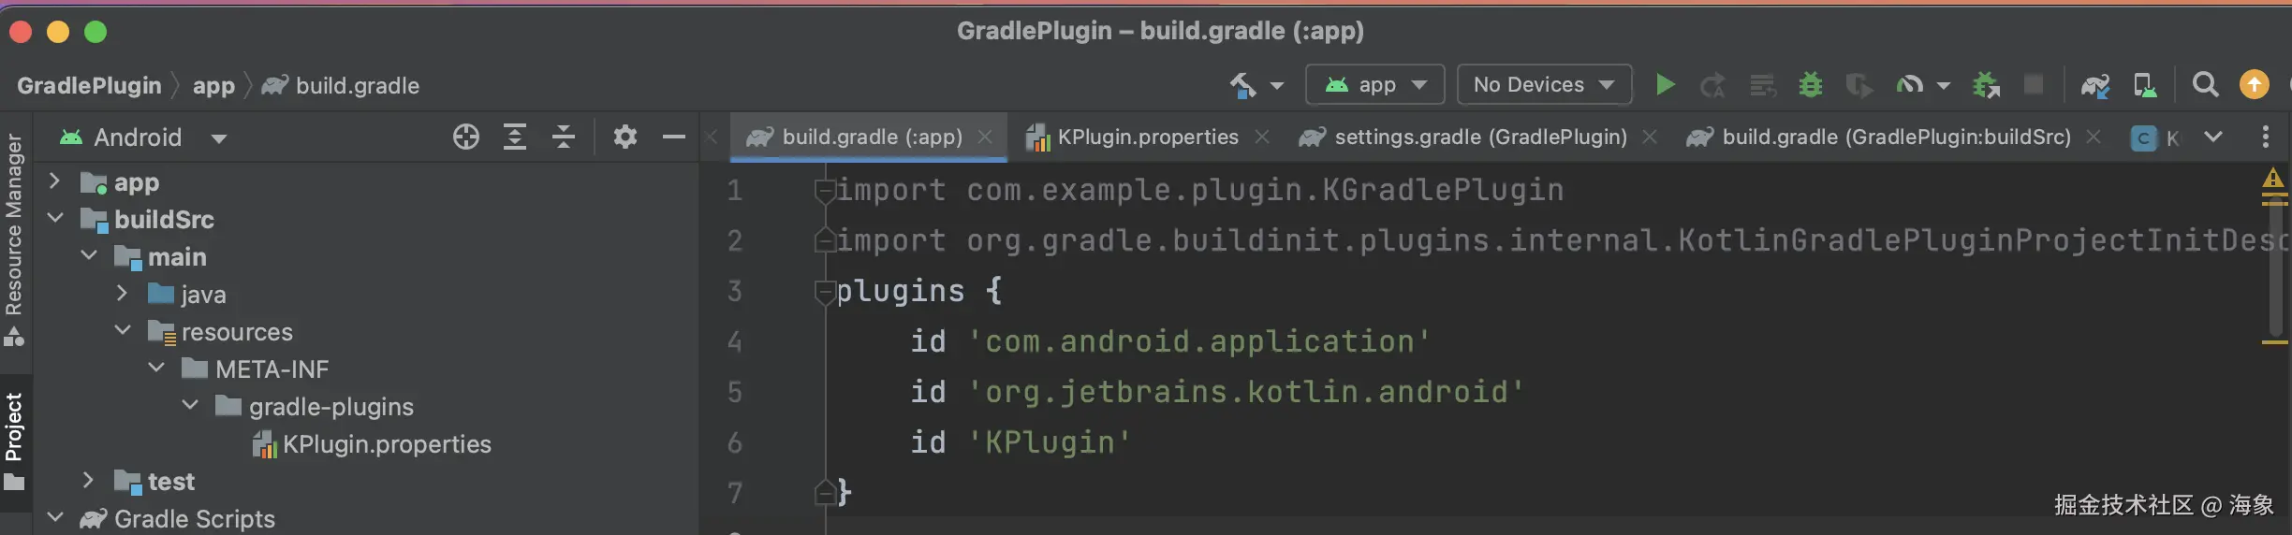Open the tab options three-dot menu
Screen dimensions: 2292x535
(x=2266, y=137)
